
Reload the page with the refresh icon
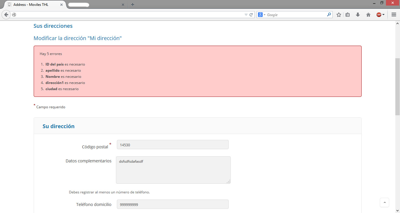(x=251, y=15)
